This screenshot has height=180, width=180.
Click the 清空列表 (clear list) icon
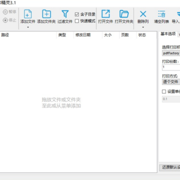[161, 14]
